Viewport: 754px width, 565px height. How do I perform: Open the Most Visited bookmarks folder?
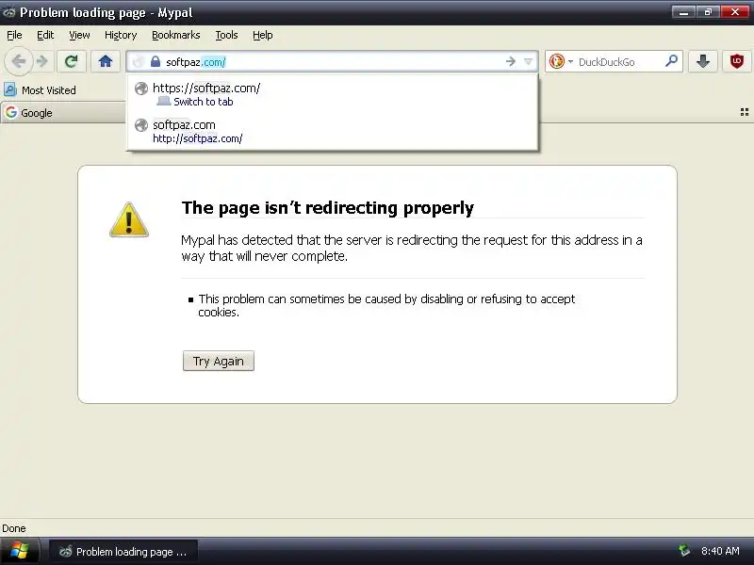pyautogui.click(x=40, y=89)
